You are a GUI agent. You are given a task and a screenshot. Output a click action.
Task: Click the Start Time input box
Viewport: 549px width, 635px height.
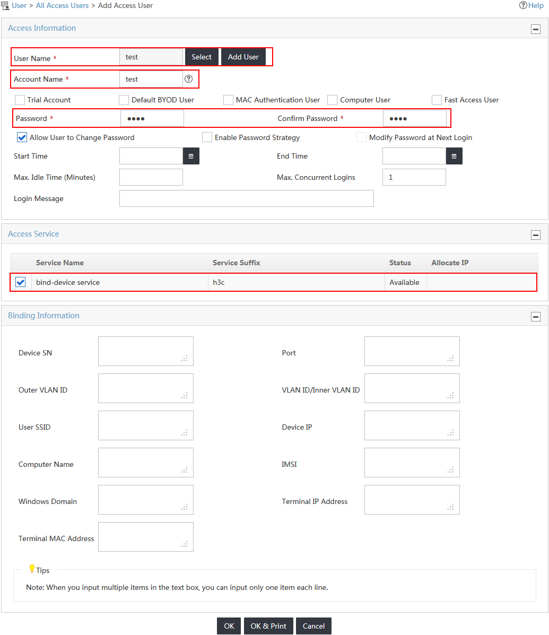coord(151,156)
